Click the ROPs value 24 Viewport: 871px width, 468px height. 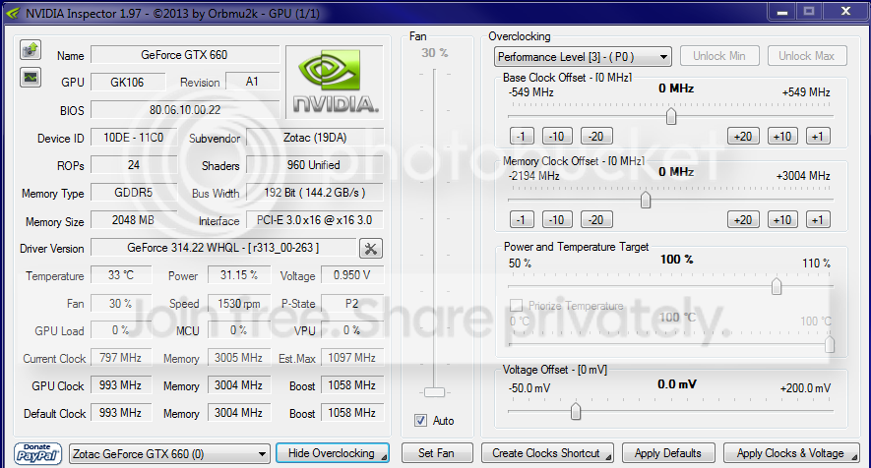point(133,165)
